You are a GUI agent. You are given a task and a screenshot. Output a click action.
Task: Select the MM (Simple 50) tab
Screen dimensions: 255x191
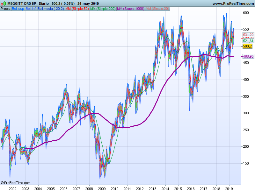point(77,9)
